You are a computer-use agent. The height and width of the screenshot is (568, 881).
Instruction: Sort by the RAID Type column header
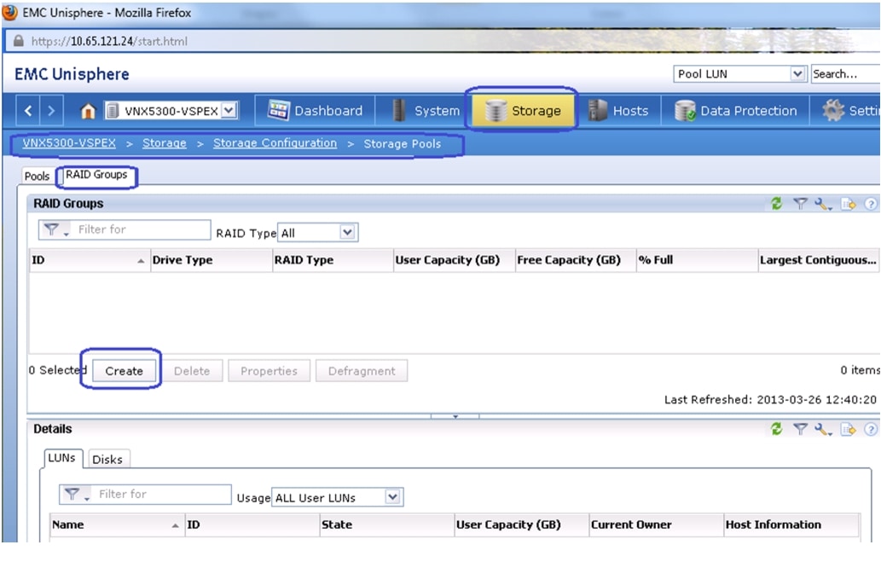coord(333,260)
